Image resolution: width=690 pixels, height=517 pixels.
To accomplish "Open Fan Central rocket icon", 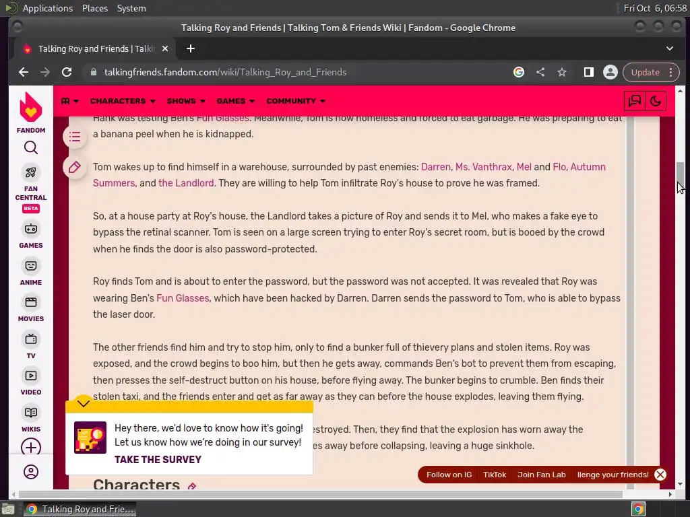I will (x=31, y=172).
